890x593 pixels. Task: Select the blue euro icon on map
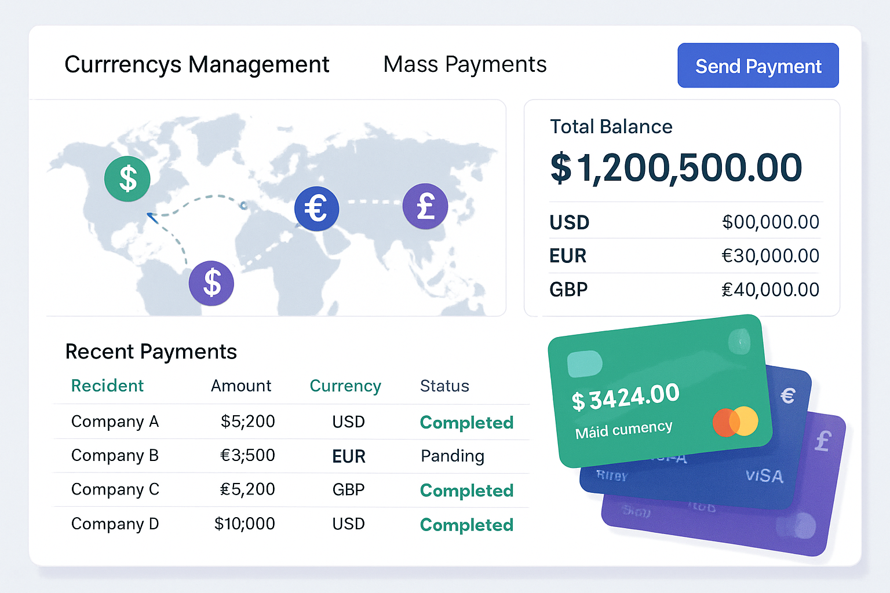pyautogui.click(x=316, y=208)
